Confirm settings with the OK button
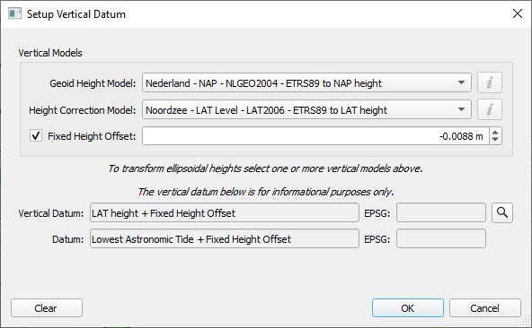The image size is (532, 328). pos(408,308)
